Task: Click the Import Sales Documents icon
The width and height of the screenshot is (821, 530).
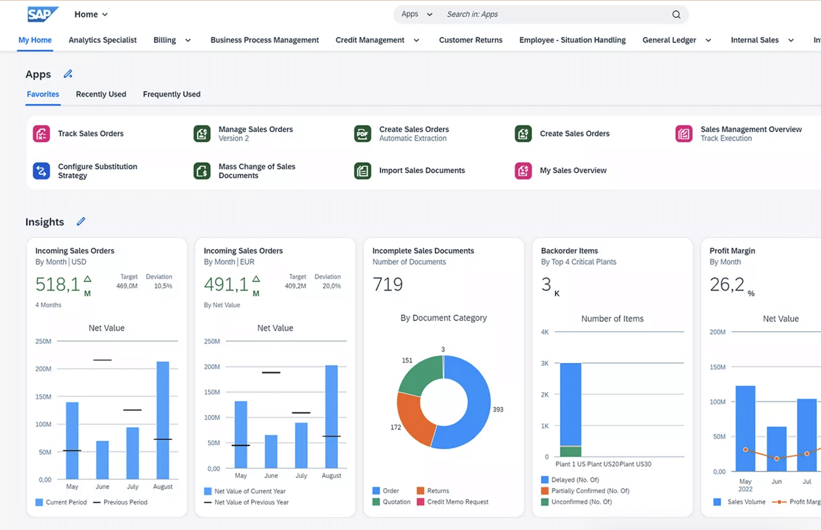Action: (362, 171)
